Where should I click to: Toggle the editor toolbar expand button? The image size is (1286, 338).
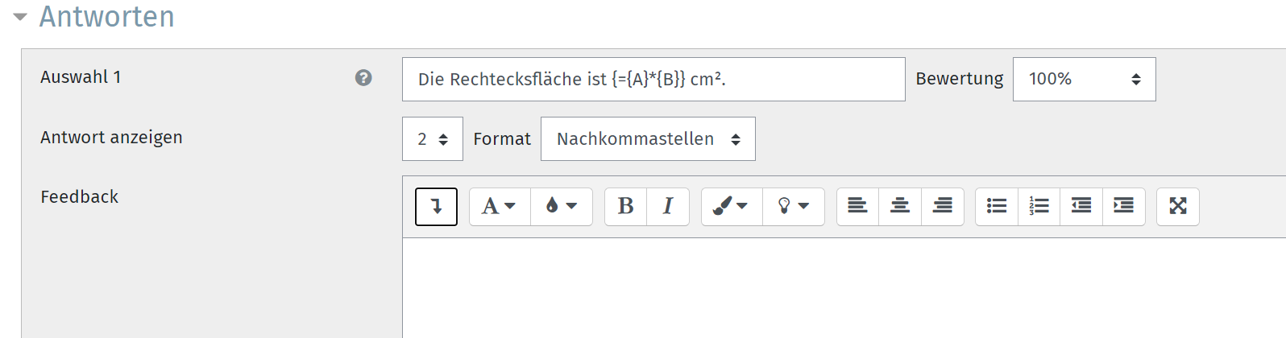click(436, 207)
